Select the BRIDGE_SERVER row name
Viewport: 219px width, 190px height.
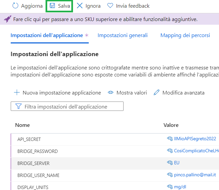[33, 163]
